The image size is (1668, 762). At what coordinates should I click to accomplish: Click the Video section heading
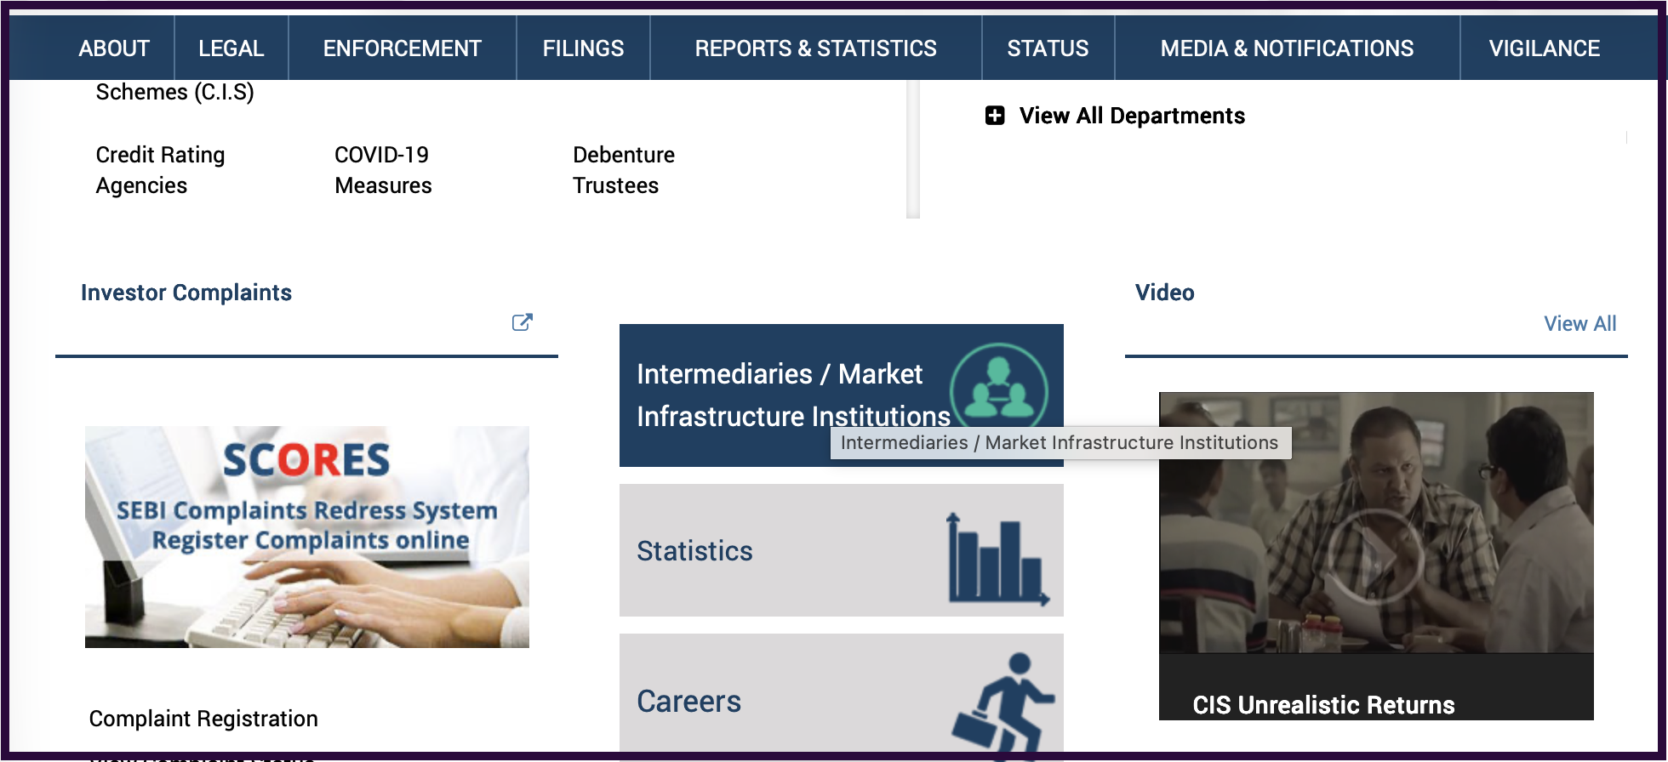1165,293
